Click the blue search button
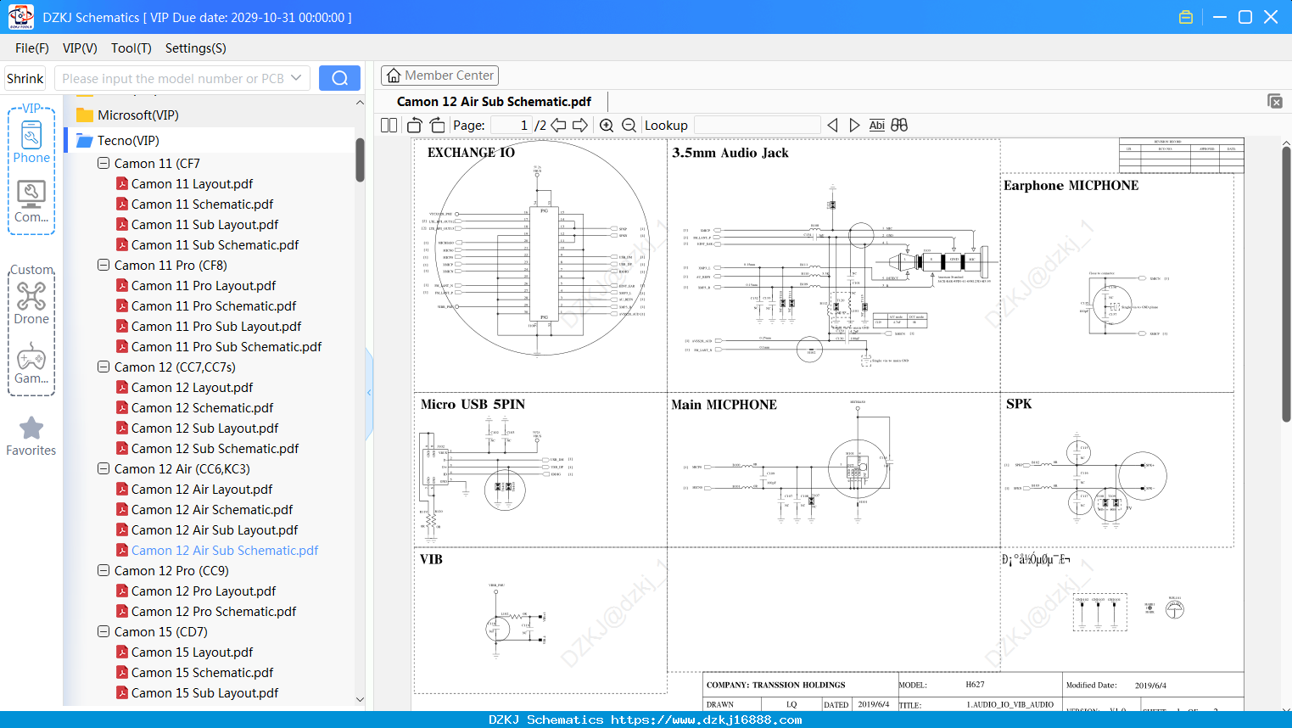This screenshot has width=1292, height=728. [x=339, y=78]
